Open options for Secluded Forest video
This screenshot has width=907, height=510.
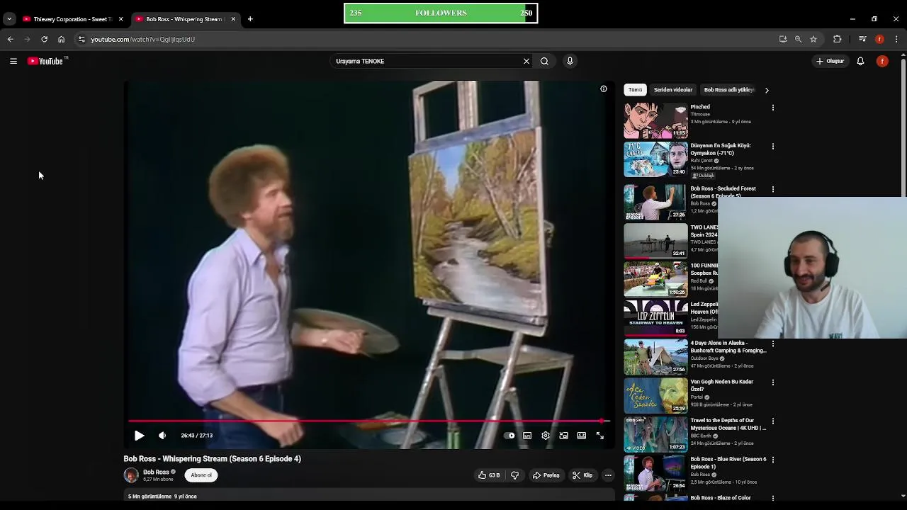(x=773, y=189)
